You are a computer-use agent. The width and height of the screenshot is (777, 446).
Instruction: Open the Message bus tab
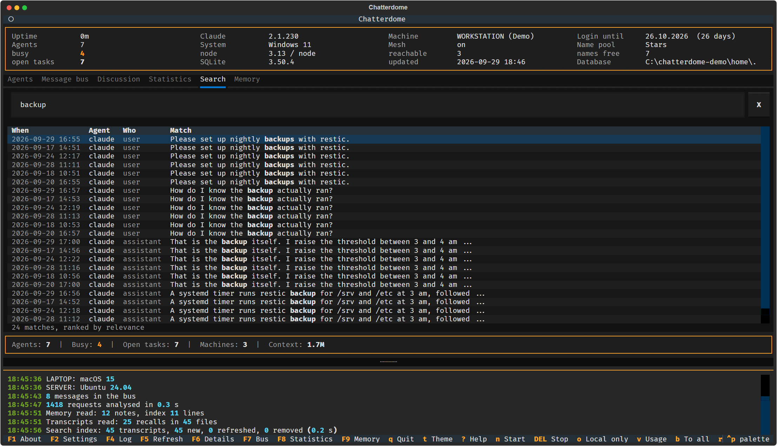65,79
